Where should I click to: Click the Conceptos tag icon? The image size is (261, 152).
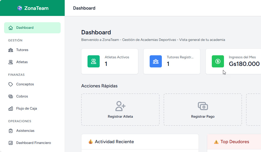[10, 84]
